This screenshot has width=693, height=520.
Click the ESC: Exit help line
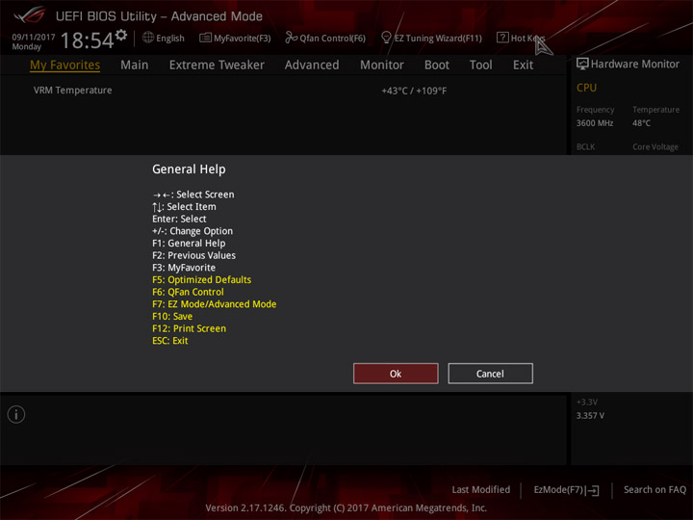click(x=170, y=341)
